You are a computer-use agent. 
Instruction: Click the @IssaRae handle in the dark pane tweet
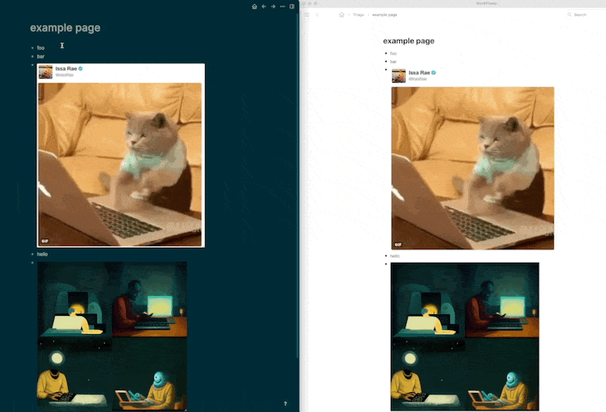[64, 75]
